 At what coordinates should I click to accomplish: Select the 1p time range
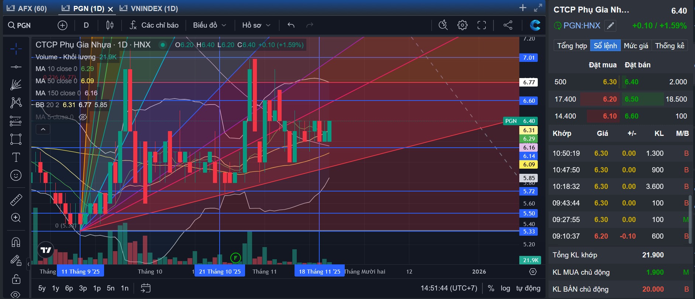(x=97, y=288)
